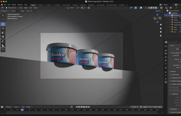Screen dimensions: 181x116
Task: Expand the Animation properties panel
Action: [x=174, y=109]
